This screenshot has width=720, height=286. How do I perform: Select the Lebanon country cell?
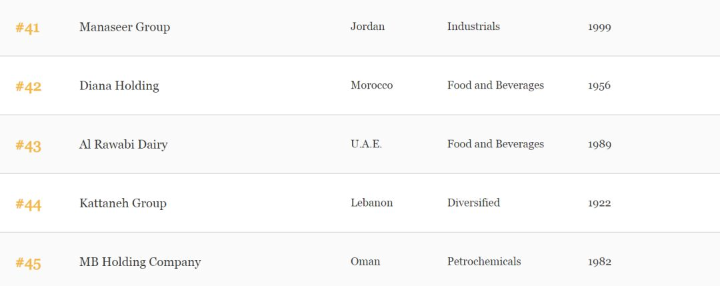[x=371, y=203]
